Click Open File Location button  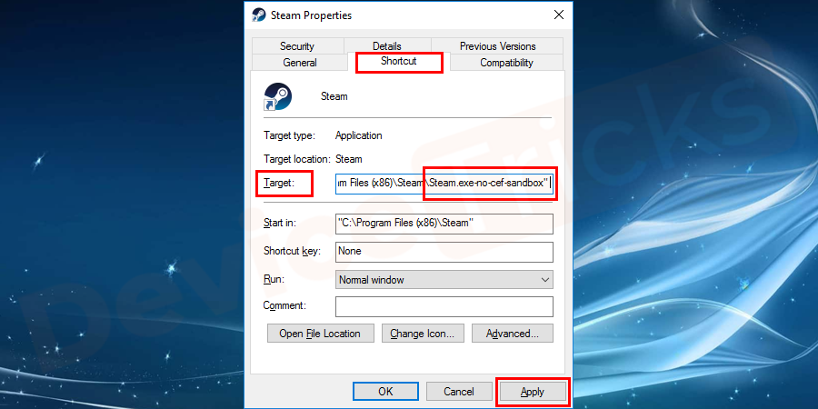[320, 334]
